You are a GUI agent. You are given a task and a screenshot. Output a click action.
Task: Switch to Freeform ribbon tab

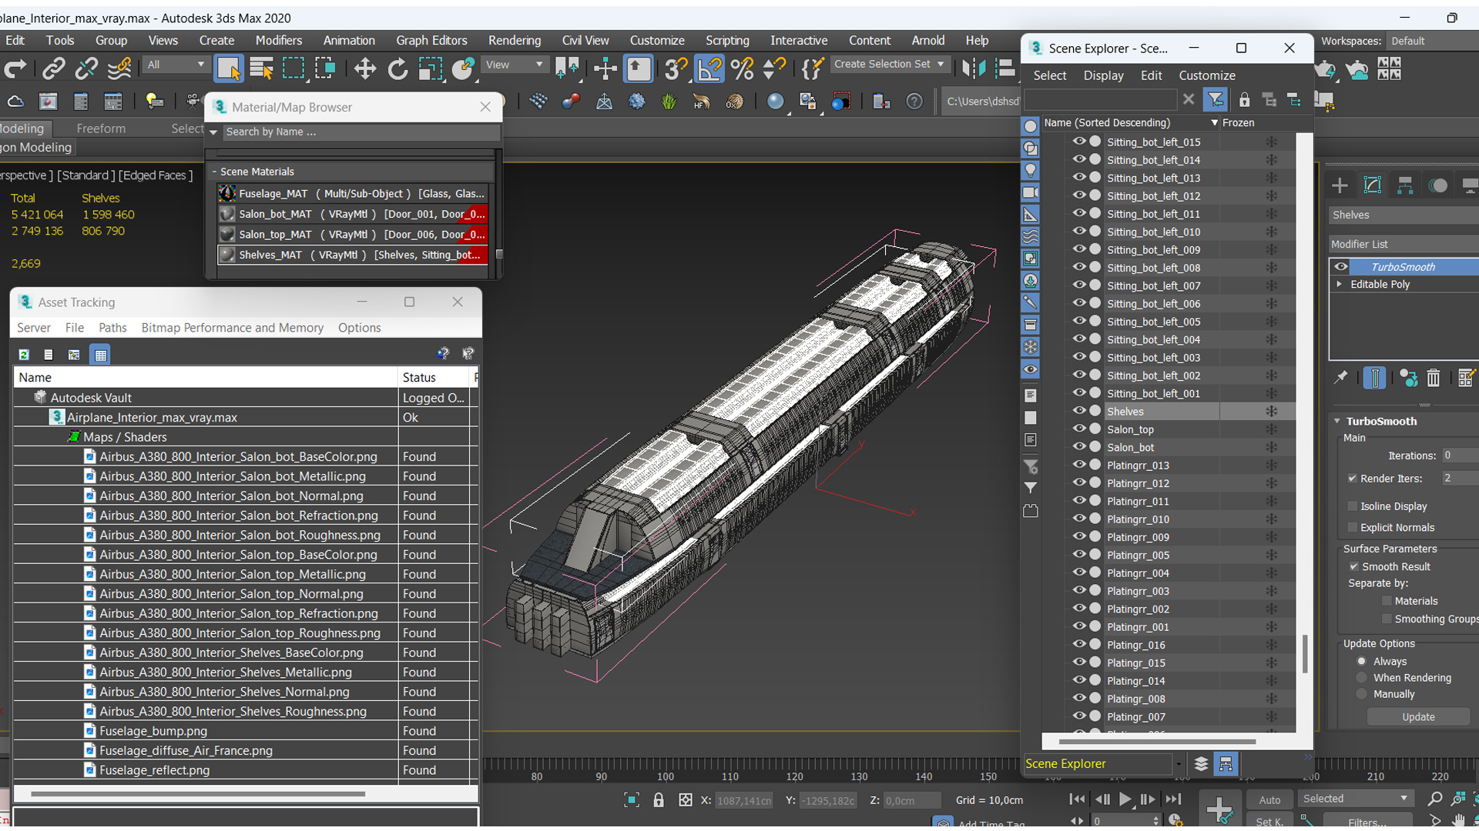pos(101,128)
